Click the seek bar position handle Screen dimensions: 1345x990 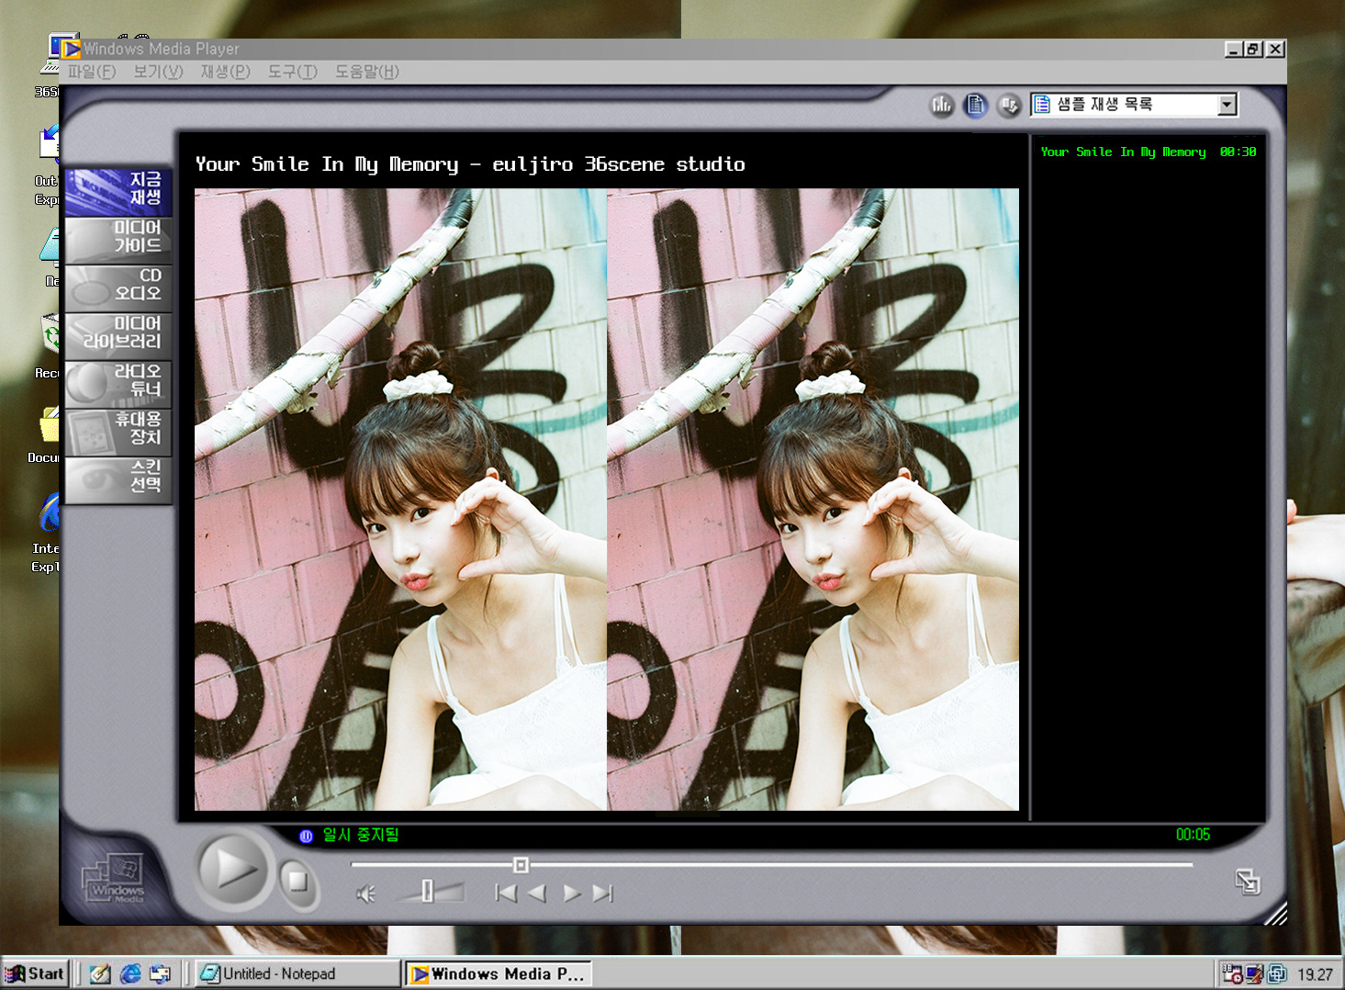(521, 865)
